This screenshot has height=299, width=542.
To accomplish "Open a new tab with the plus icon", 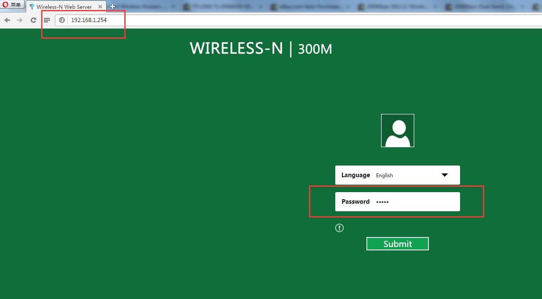I will click(112, 7).
